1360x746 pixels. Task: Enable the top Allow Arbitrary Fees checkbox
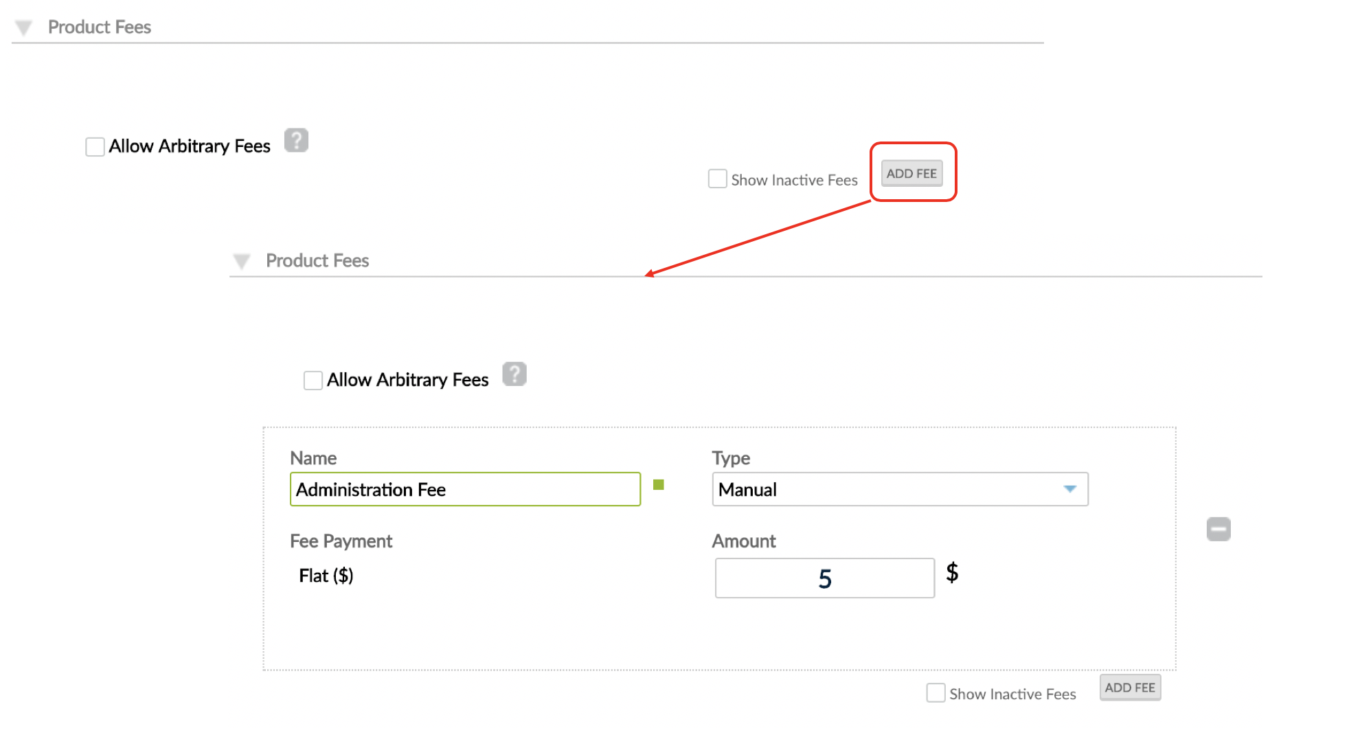95,146
